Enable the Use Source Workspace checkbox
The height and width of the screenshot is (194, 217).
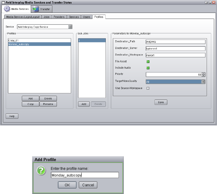click(148, 88)
